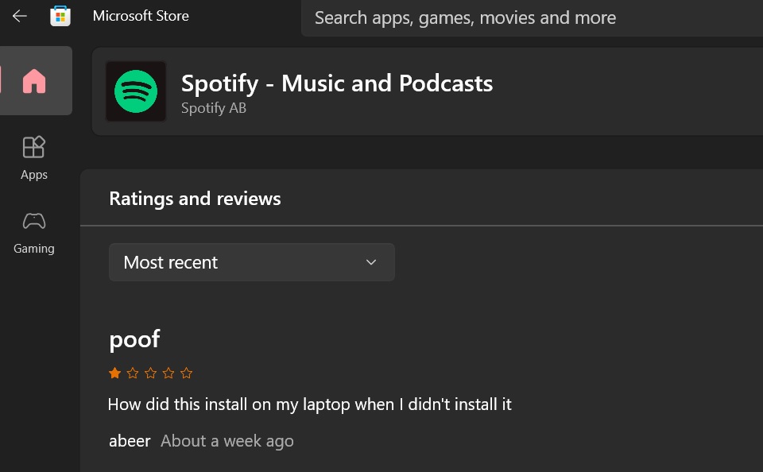Focus the search apps and games box

pyautogui.click(x=525, y=17)
